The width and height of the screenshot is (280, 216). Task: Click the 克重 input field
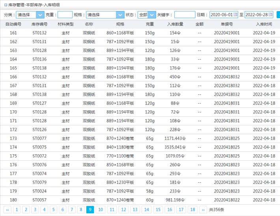click(65, 15)
